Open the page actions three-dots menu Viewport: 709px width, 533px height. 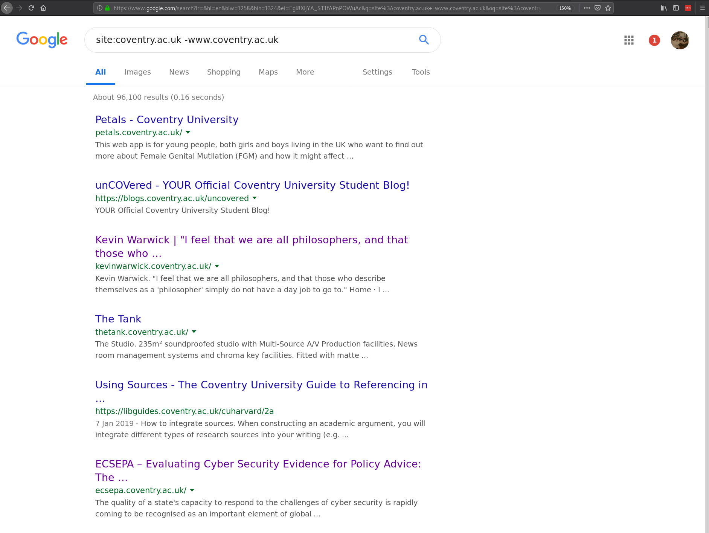pyautogui.click(x=587, y=8)
